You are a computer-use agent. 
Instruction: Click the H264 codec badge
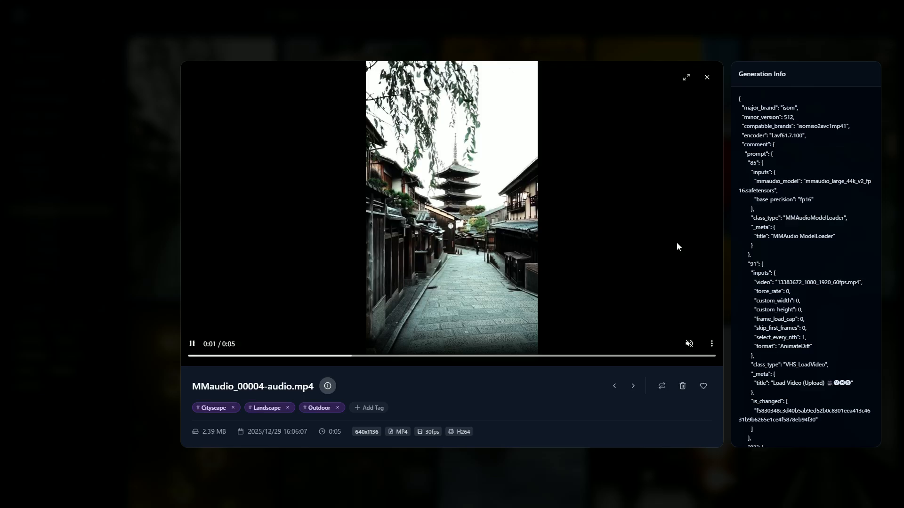pyautogui.click(x=459, y=431)
